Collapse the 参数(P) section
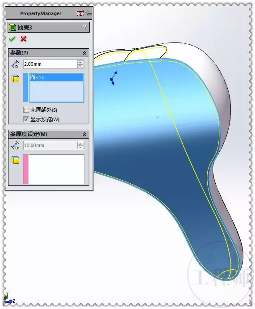This screenshot has height=309, width=255. [x=84, y=53]
